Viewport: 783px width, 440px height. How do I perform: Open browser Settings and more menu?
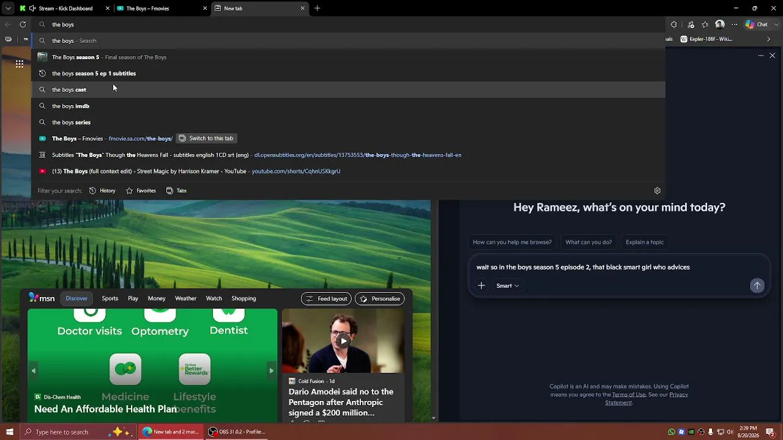[735, 24]
